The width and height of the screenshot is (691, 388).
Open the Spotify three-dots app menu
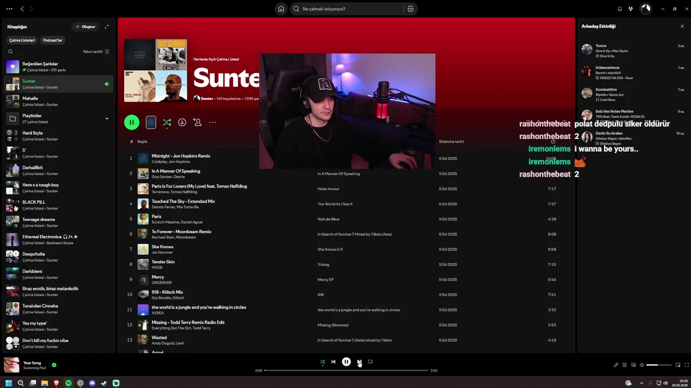pyautogui.click(x=9, y=9)
